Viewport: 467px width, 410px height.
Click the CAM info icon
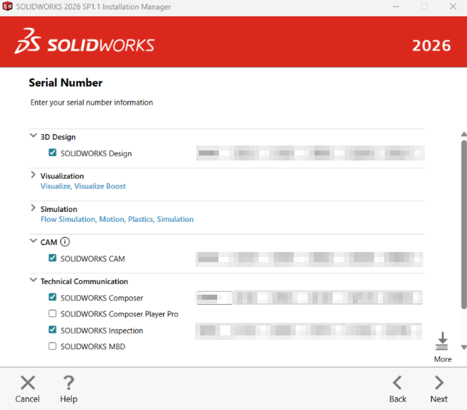[65, 242]
